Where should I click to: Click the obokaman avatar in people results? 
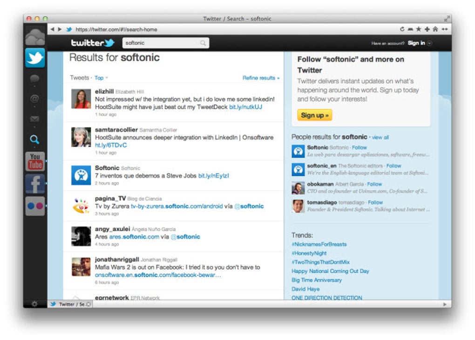[298, 188]
